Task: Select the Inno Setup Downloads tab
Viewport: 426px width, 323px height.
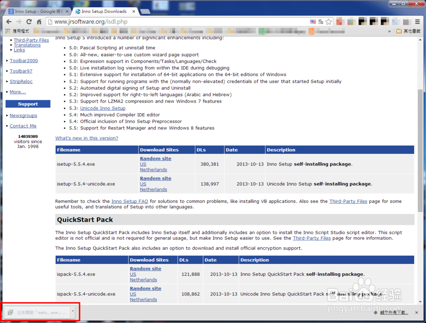Action: coord(103,11)
